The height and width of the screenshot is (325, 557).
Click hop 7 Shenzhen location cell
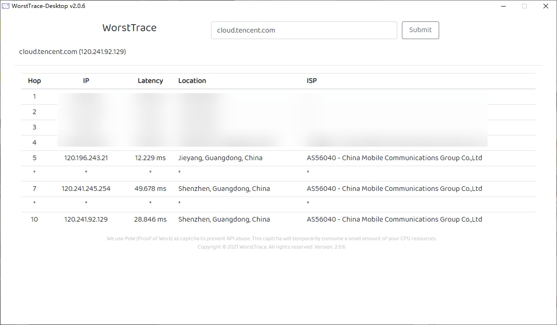coord(224,189)
